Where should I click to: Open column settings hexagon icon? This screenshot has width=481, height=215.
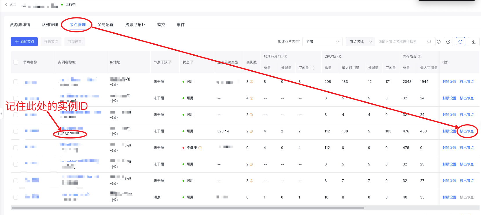(x=448, y=42)
